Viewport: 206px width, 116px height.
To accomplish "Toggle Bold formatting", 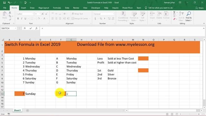I will (18, 19).
